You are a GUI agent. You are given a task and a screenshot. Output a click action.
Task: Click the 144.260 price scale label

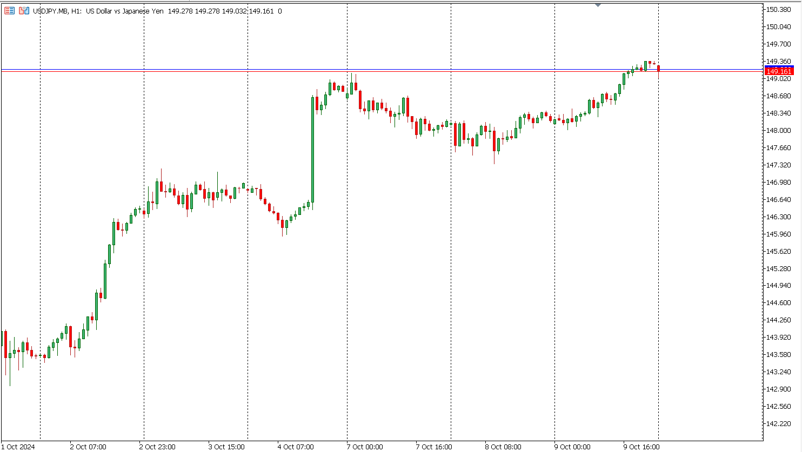click(779, 320)
